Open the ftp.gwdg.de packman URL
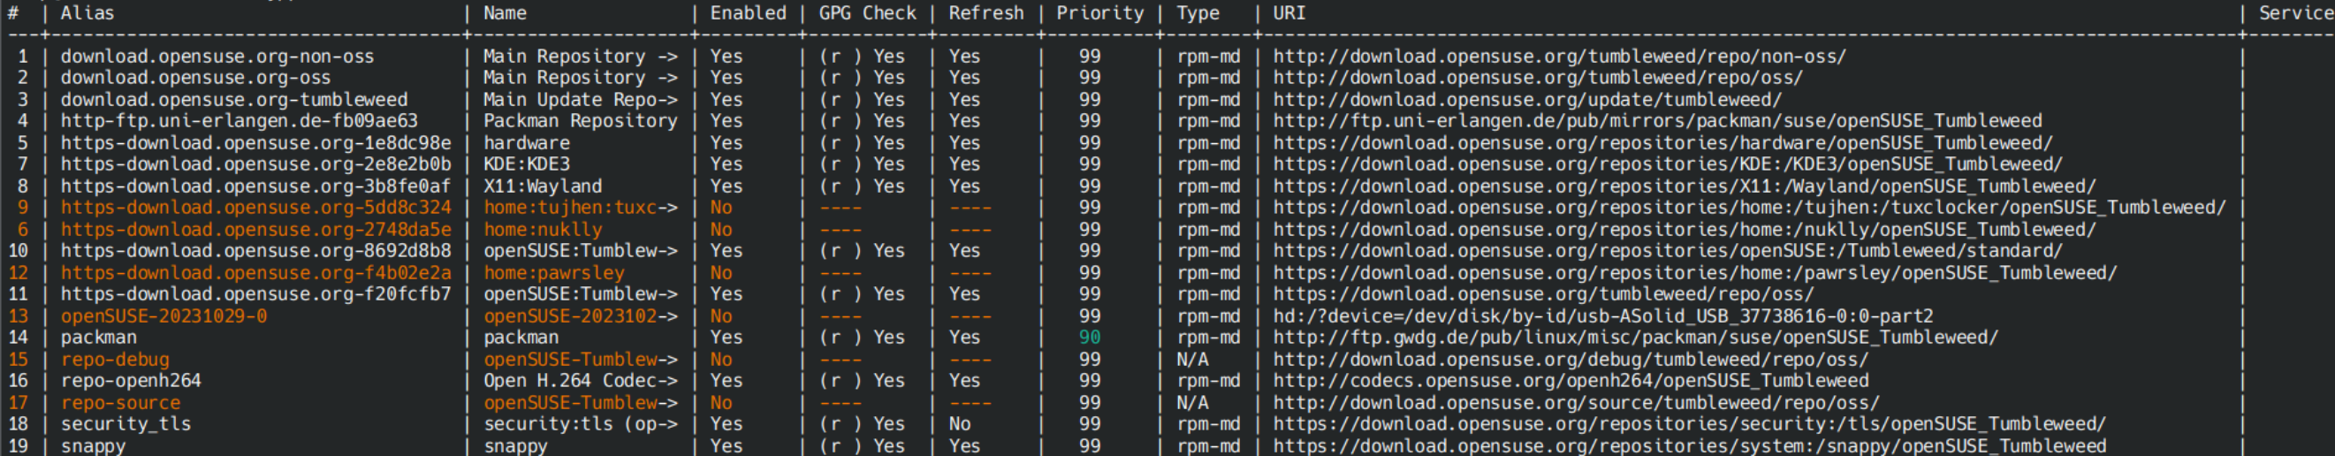 (1634, 338)
